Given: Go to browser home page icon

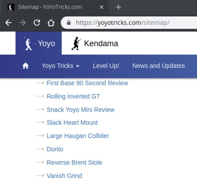Looking at the screenshot, I should click(51, 23).
